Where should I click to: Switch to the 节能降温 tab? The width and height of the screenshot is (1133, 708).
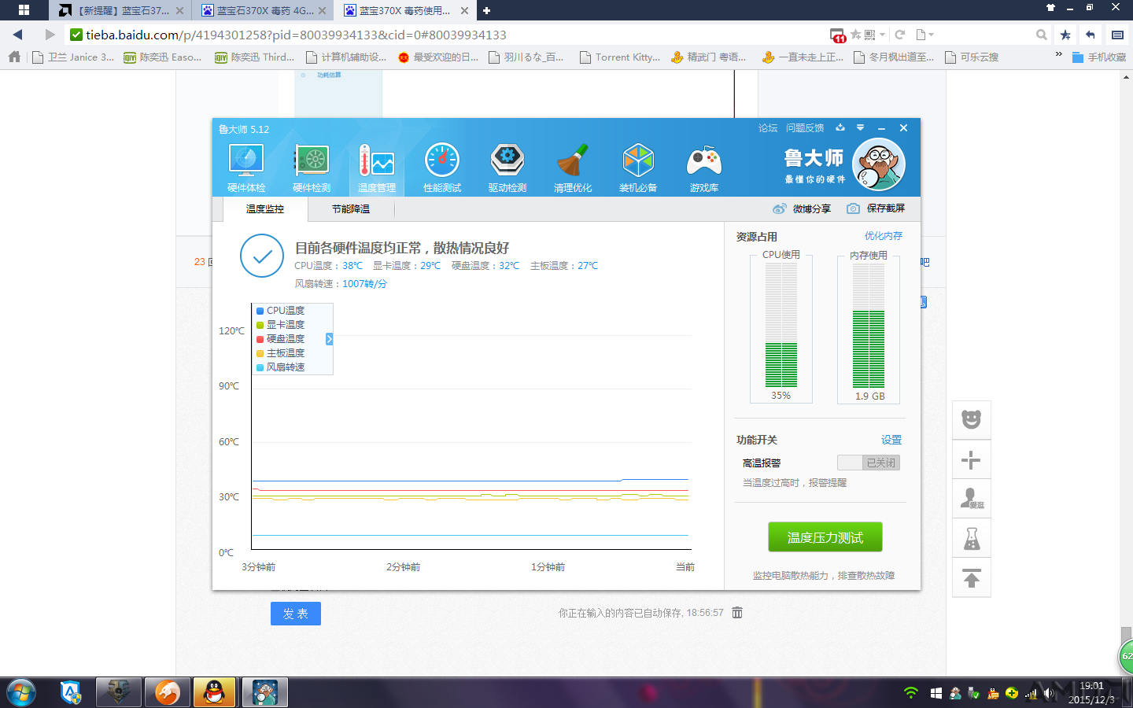click(x=351, y=208)
